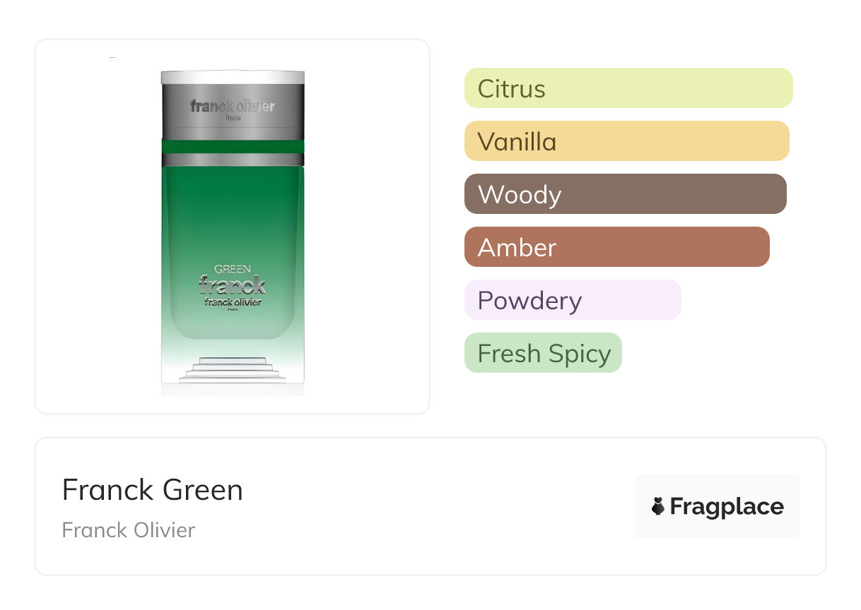The image size is (861, 610).
Task: Click the word 'Citrus' label text
Action: pos(511,89)
